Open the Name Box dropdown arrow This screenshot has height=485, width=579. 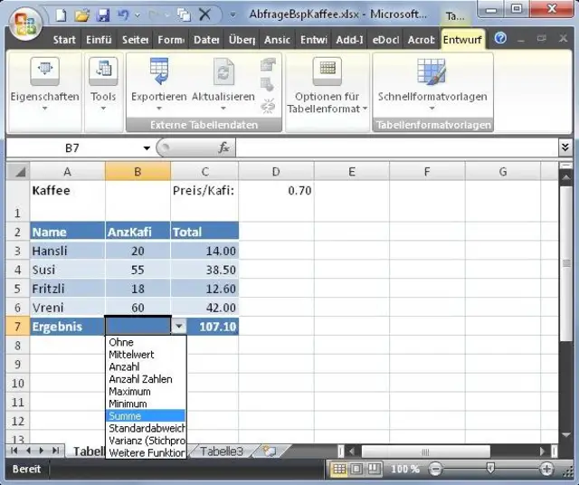(147, 148)
